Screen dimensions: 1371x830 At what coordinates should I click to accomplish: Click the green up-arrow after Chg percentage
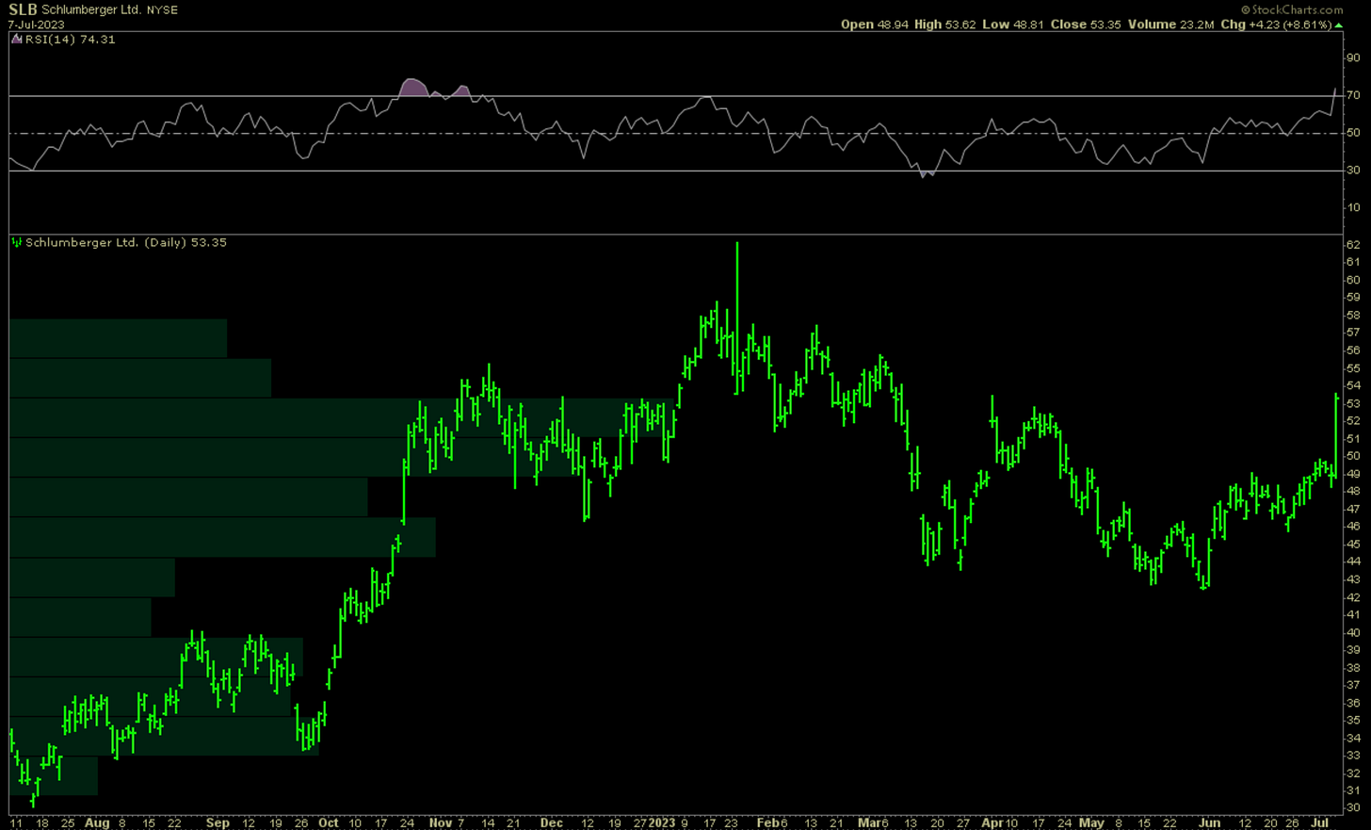pos(1339,25)
